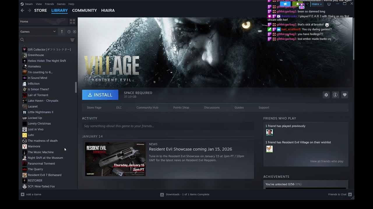The height and width of the screenshot is (209, 373).
Task: Open game settings gear icon
Action: (x=326, y=95)
